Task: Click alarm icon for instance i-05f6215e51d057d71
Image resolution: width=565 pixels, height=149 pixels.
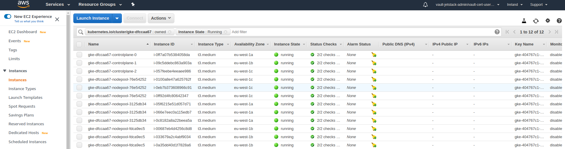Action: click(374, 104)
